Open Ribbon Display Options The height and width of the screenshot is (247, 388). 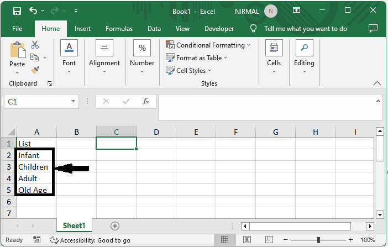(296, 10)
